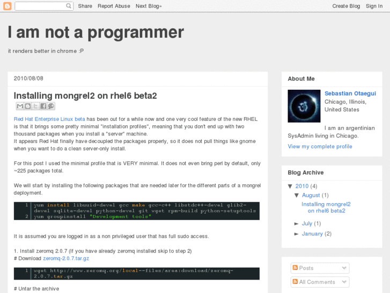Collapse the 2010 archive year
The width and height of the screenshot is (390, 293).
(290, 187)
